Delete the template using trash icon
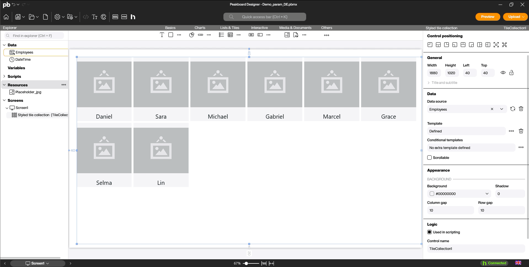Image resolution: width=529 pixels, height=267 pixels. tap(521, 131)
